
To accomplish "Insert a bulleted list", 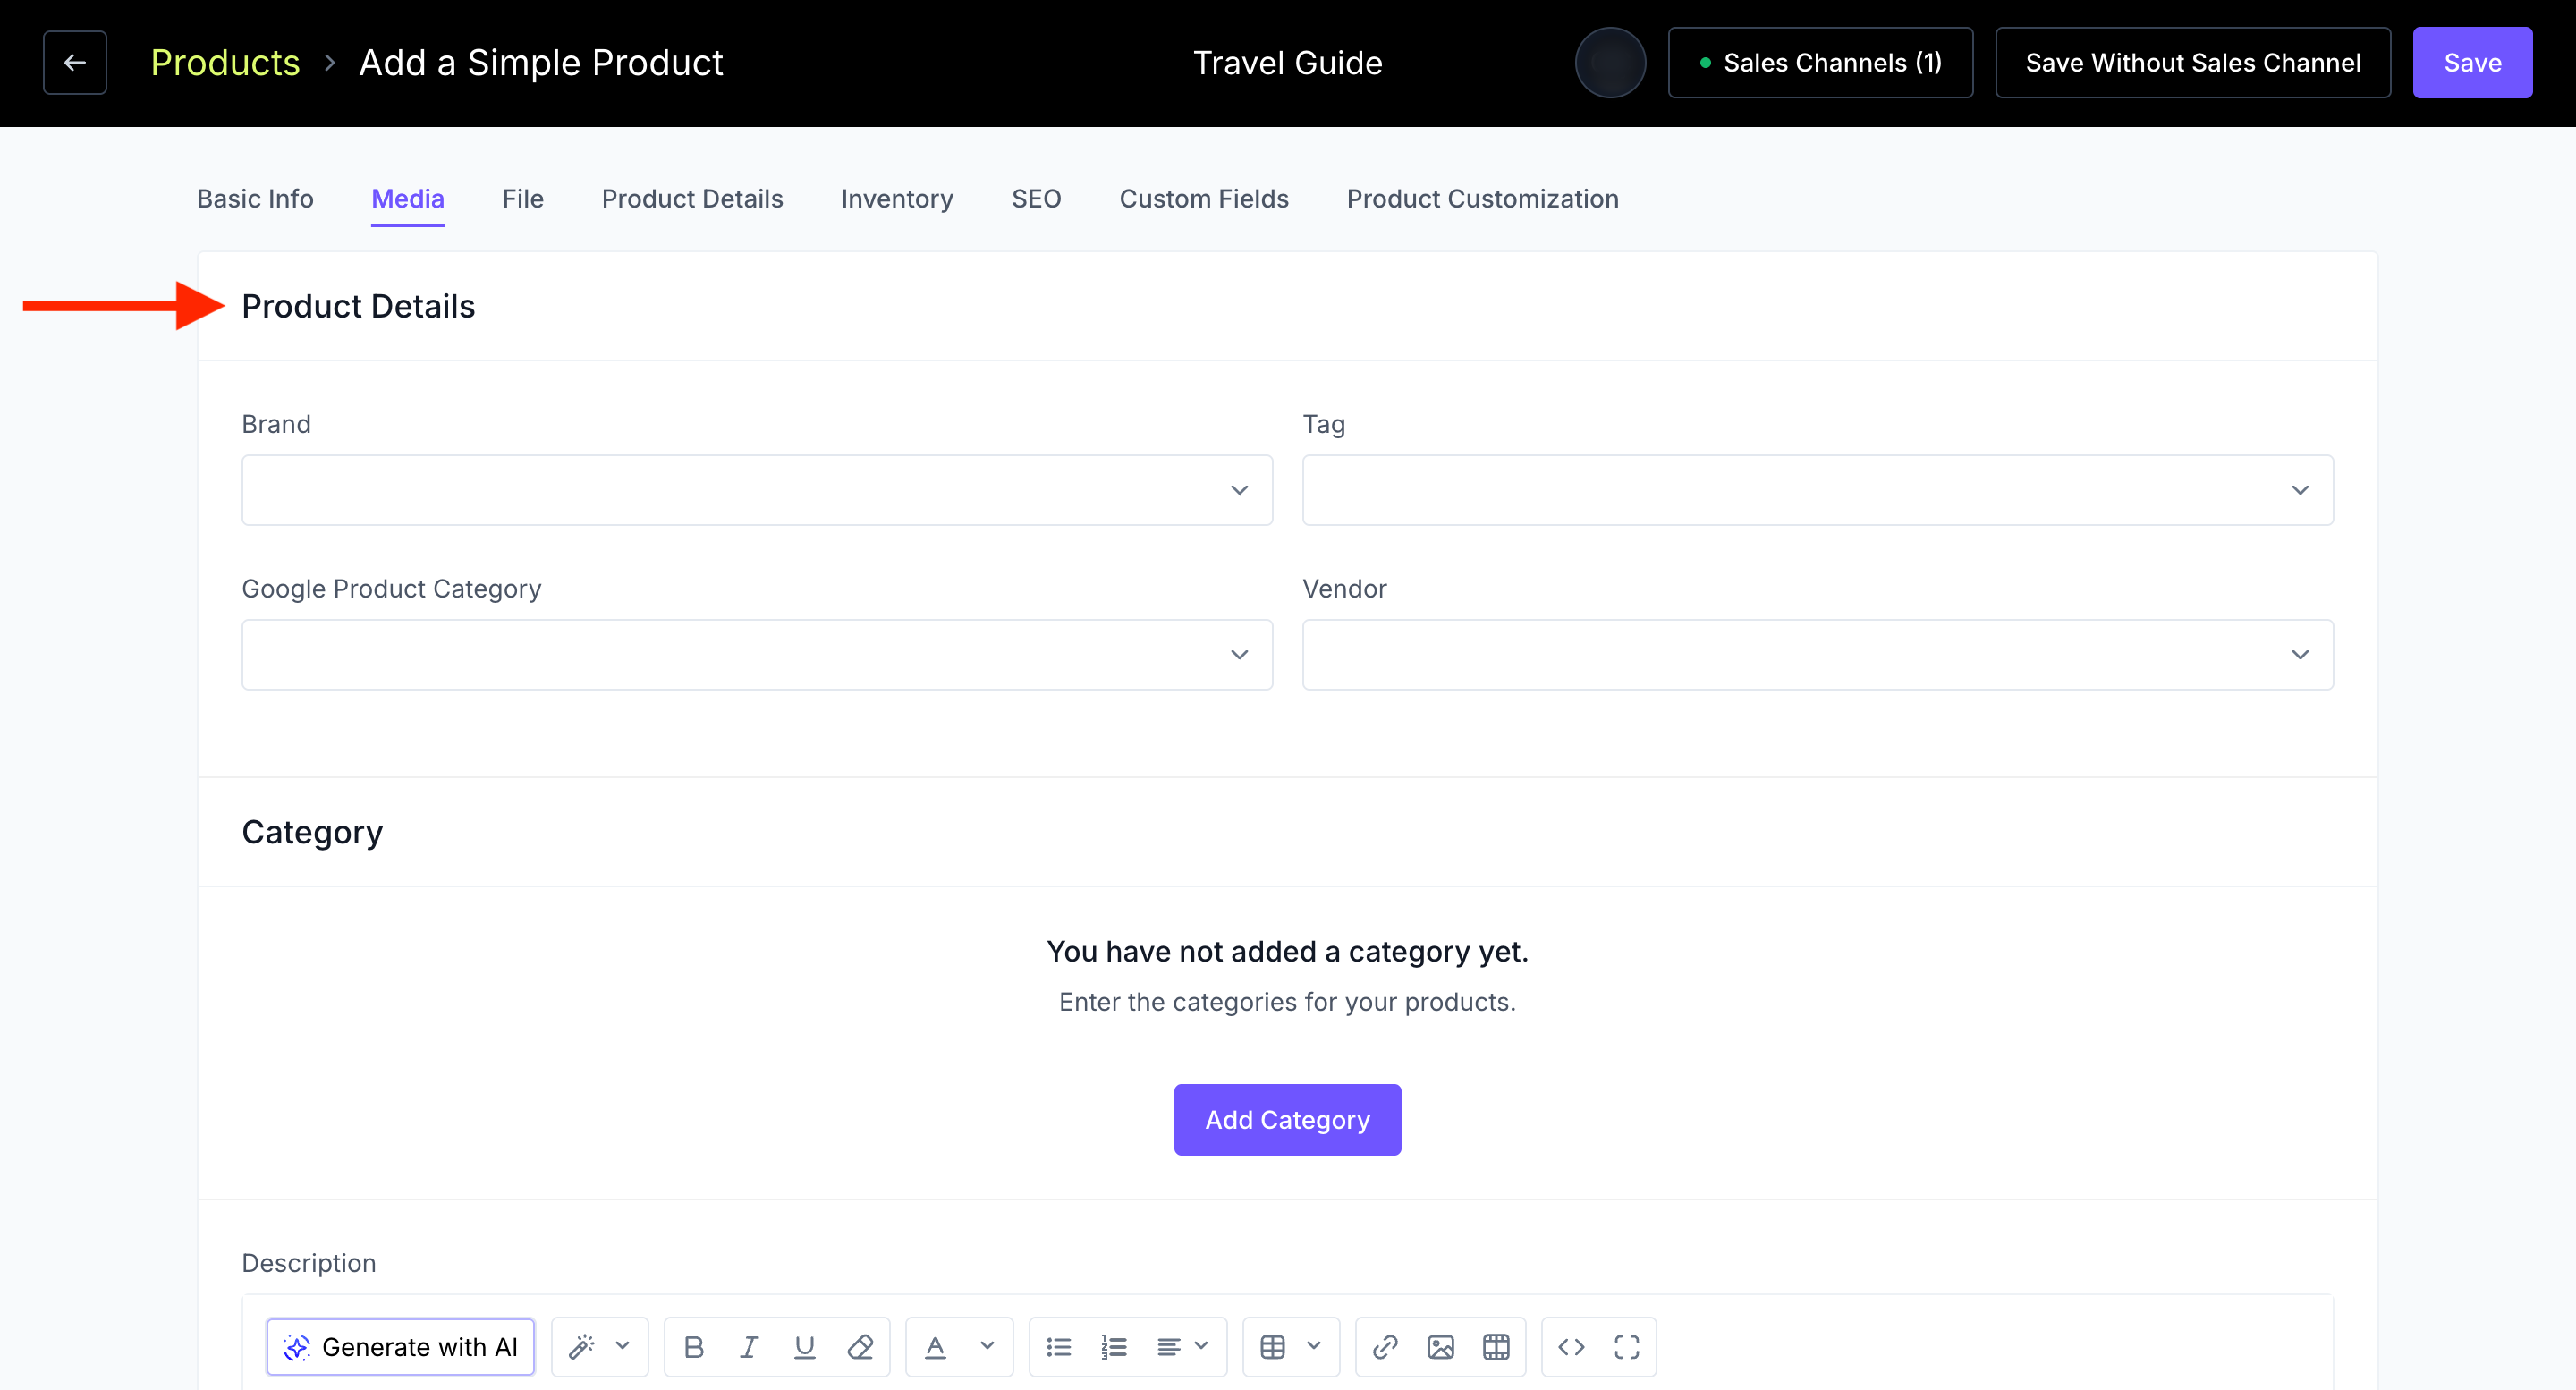I will click(x=1059, y=1347).
